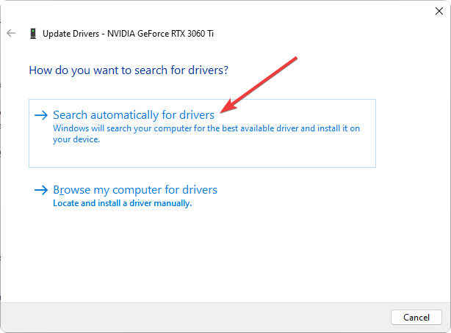The width and height of the screenshot is (451, 333).
Task: Click the 'Locate and install a driver manually.' text
Action: [x=122, y=203]
